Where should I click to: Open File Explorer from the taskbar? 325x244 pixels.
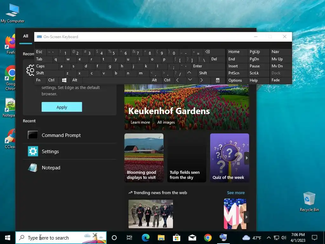[161, 238]
